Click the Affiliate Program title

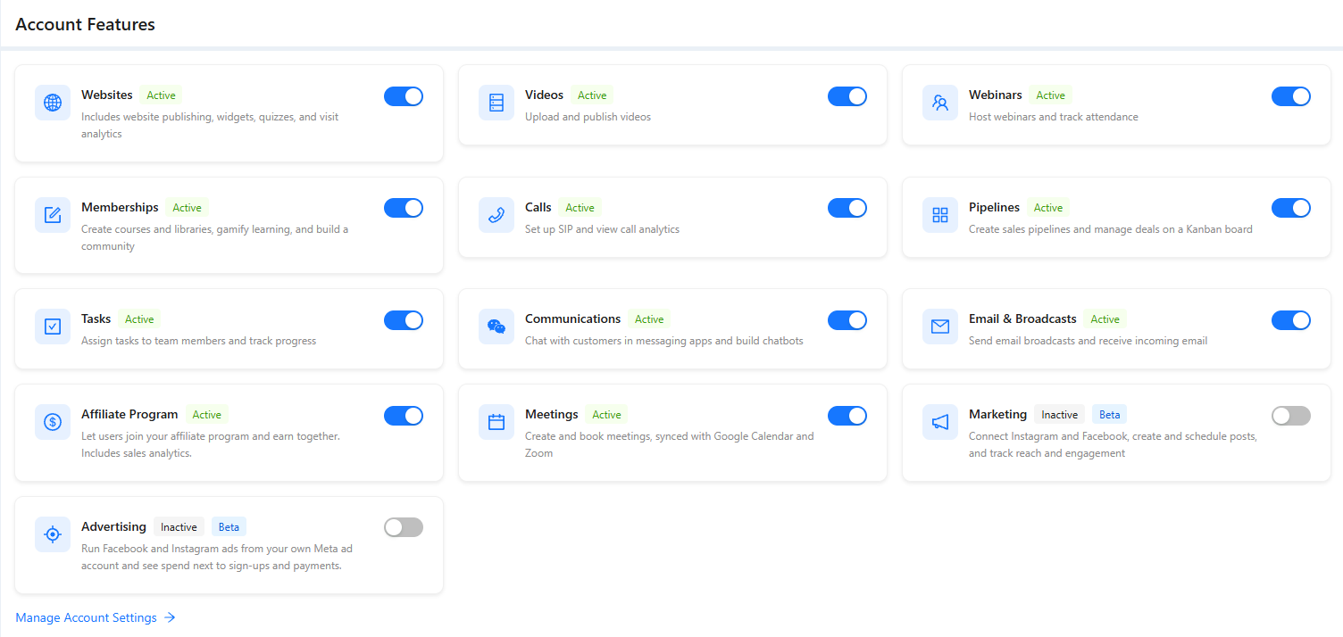pyautogui.click(x=129, y=414)
